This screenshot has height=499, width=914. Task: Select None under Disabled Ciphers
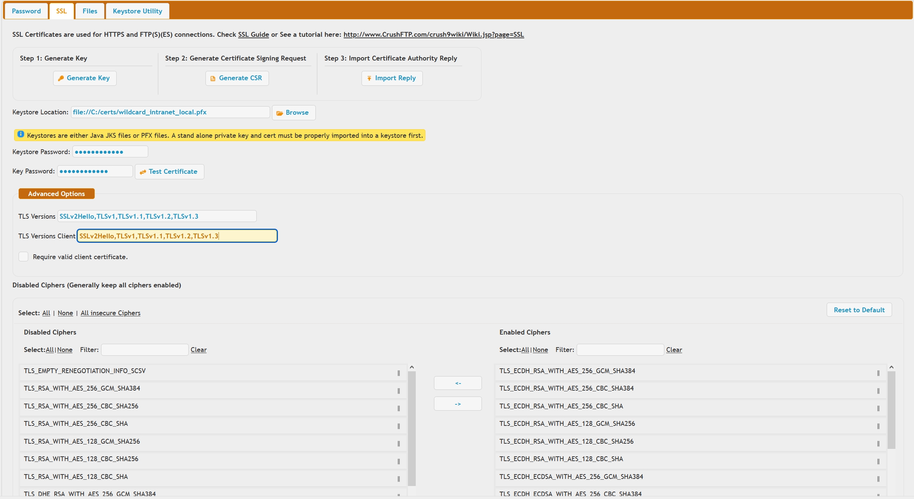click(65, 350)
